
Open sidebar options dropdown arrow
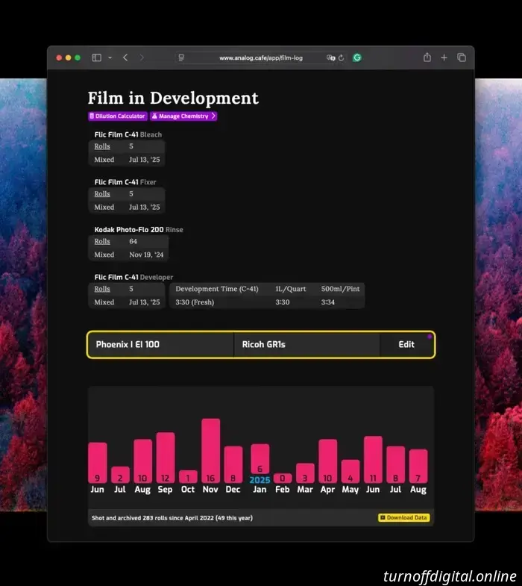pos(110,57)
